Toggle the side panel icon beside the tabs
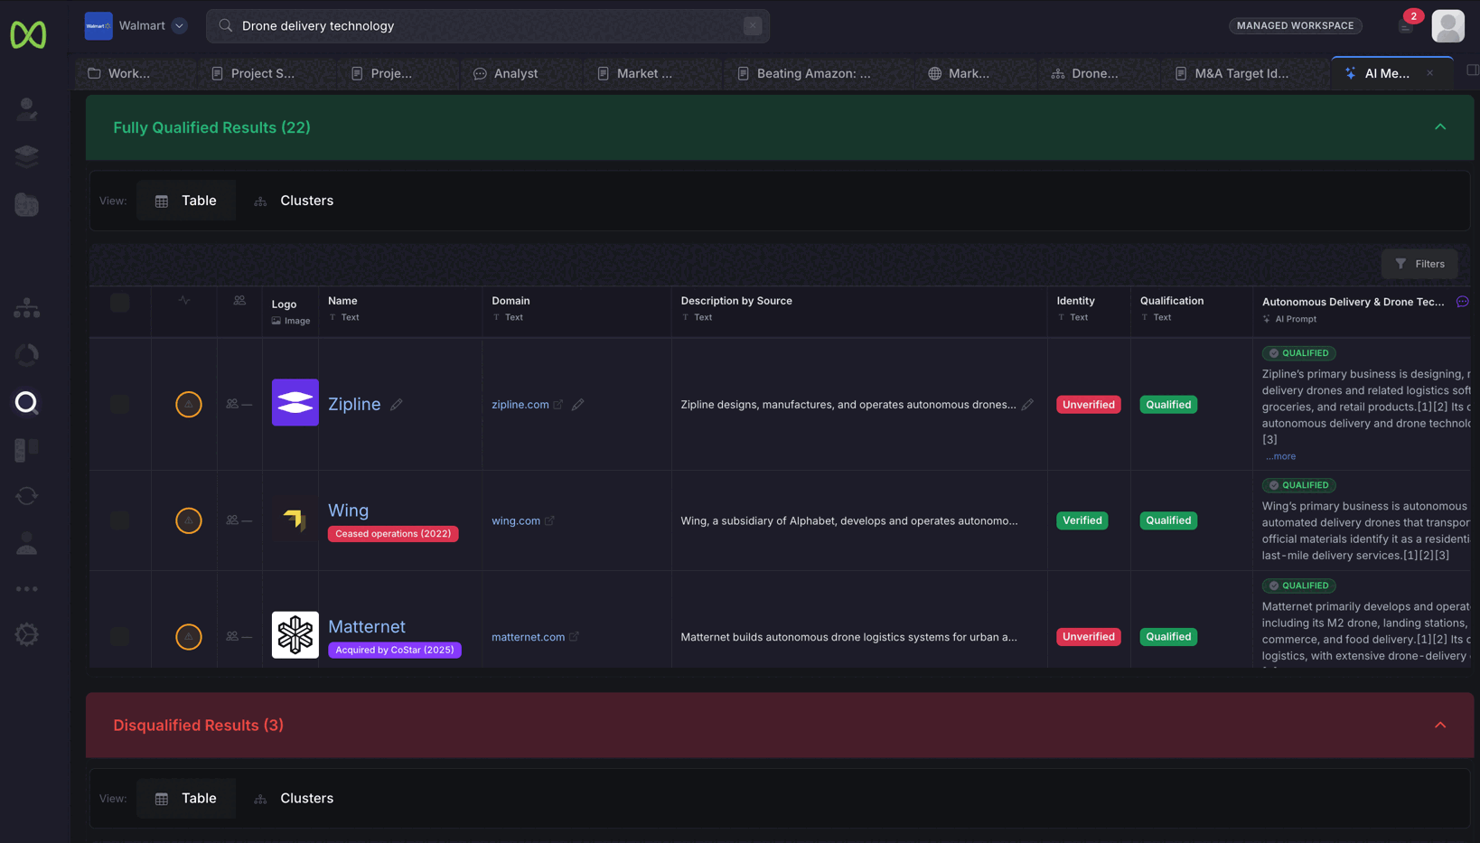1480x843 pixels. coord(1472,70)
